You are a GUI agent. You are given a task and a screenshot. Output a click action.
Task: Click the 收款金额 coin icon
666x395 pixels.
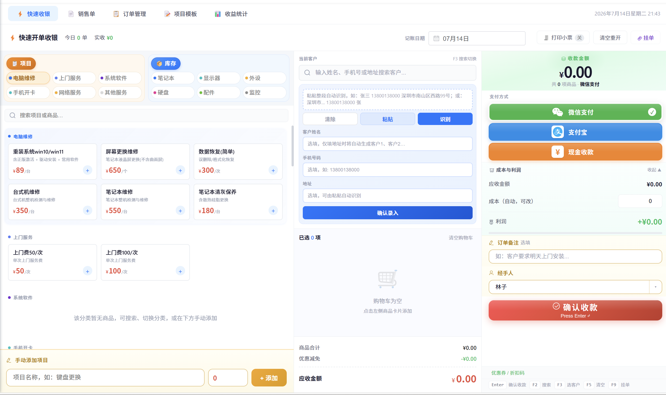pos(563,58)
